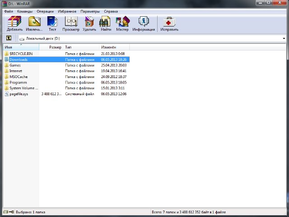Select the System Volume folder name
Screen dimensions: 289x217
click(x=24, y=88)
